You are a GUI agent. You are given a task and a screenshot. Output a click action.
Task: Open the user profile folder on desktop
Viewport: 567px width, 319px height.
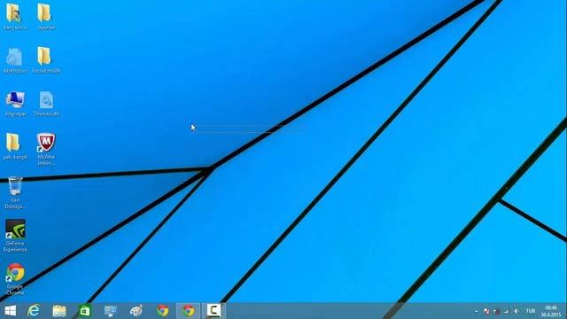(x=14, y=13)
